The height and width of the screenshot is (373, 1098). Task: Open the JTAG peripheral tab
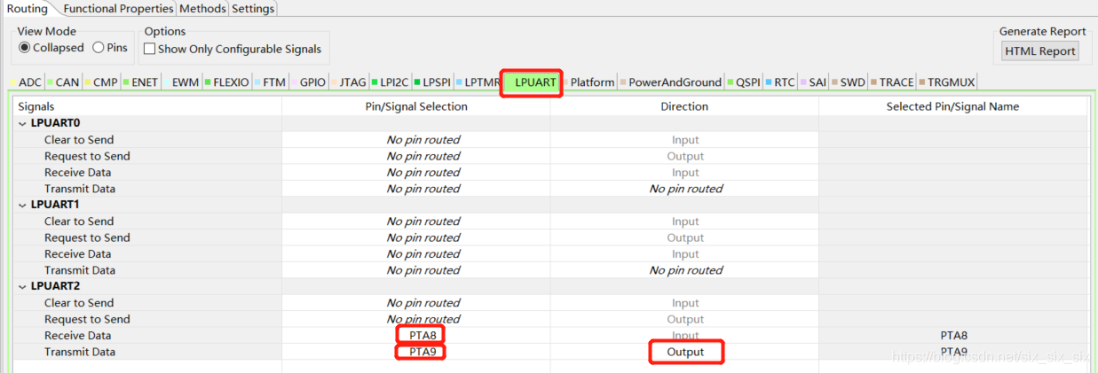350,82
